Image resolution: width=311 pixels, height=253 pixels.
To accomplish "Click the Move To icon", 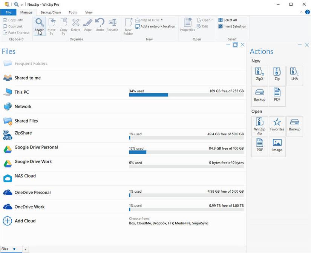I will point(52,26).
